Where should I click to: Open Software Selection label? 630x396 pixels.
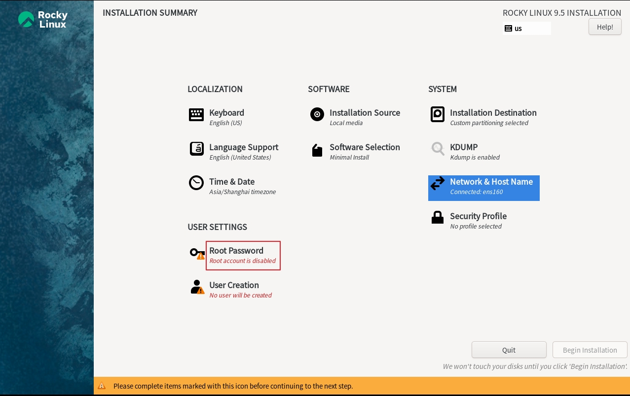[365, 147]
